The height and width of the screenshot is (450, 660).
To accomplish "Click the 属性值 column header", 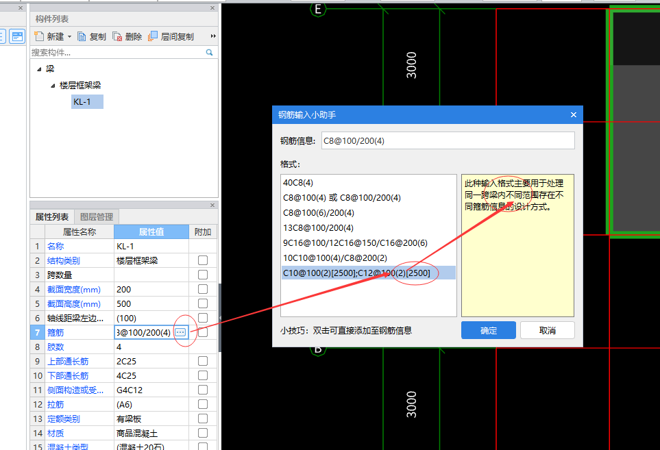I will [151, 232].
